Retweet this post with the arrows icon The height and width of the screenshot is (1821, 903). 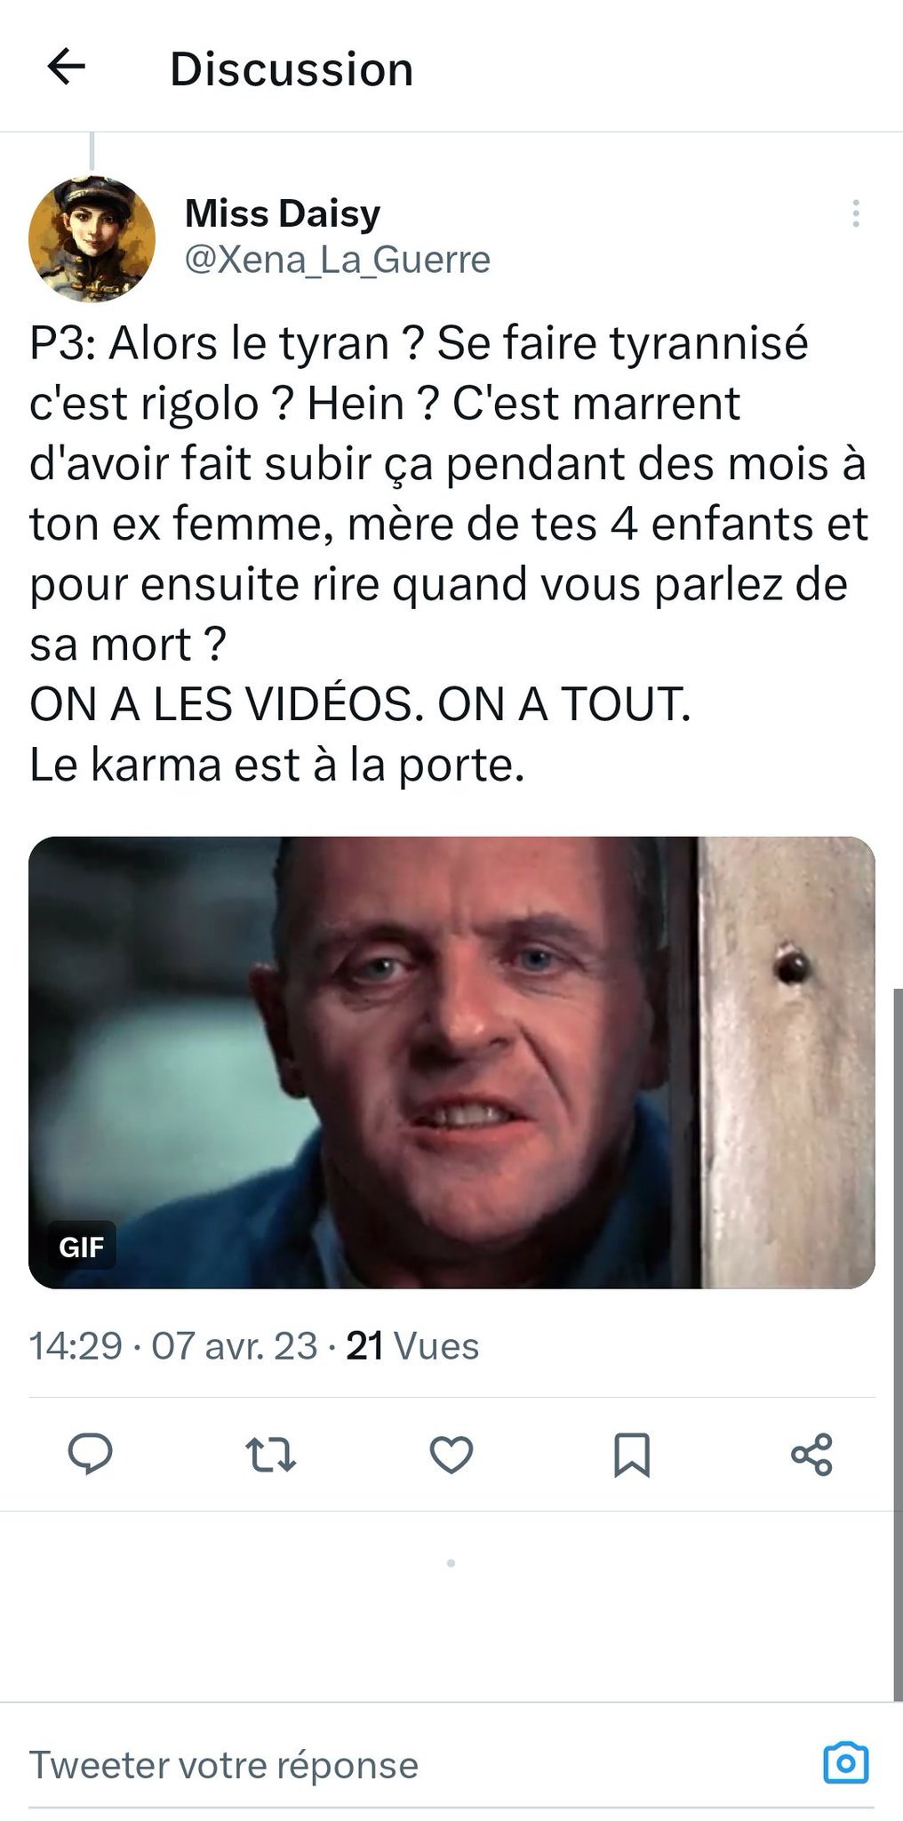pos(270,1455)
